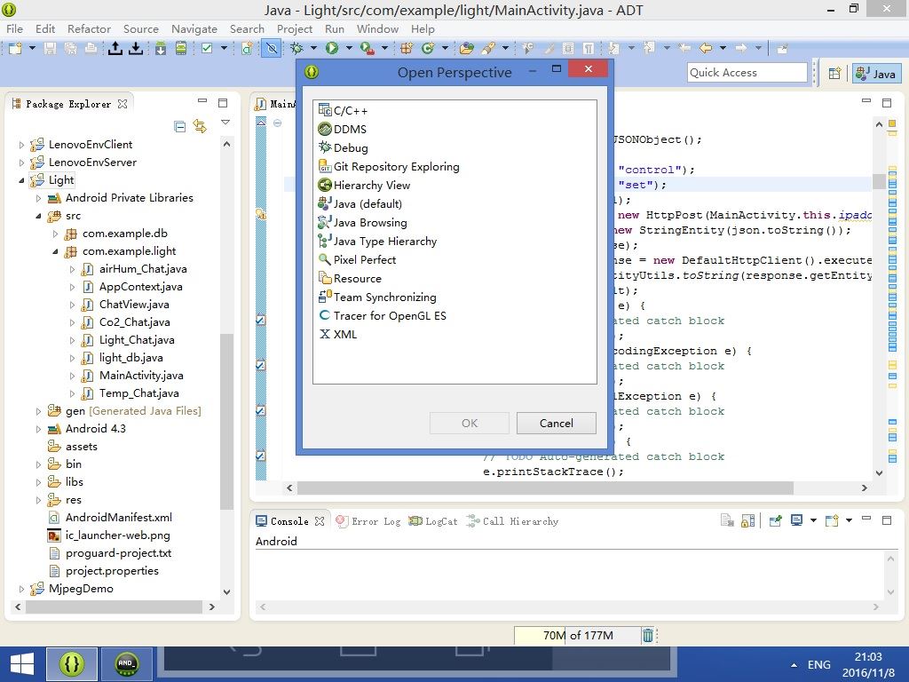
Task: Expand the LenovoEnvClient project
Action: [21, 145]
